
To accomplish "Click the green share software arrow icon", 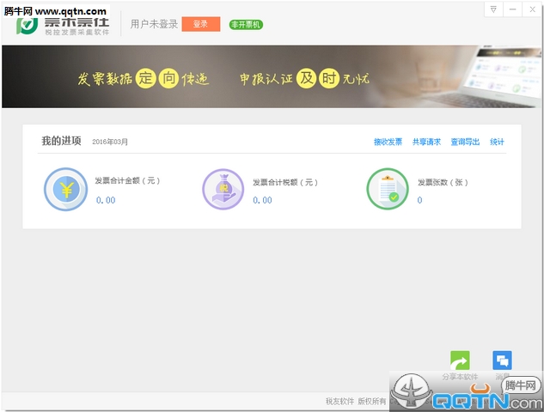I will click(460, 360).
